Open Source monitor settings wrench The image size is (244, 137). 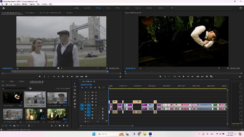107,68
